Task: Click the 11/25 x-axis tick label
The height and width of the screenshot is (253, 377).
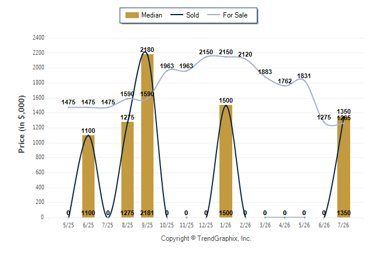Action: (187, 226)
